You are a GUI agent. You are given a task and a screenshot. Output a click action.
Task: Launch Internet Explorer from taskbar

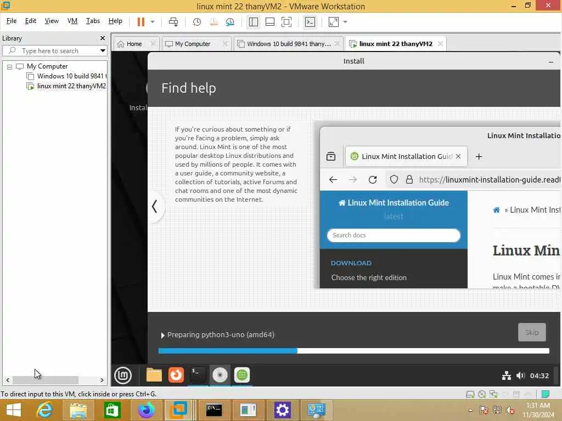pyautogui.click(x=44, y=410)
